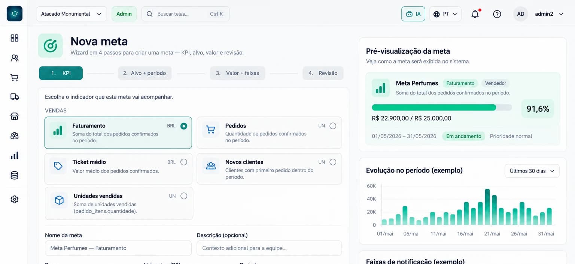
Task: Open the store icon in sidebar
Action: tap(15, 117)
